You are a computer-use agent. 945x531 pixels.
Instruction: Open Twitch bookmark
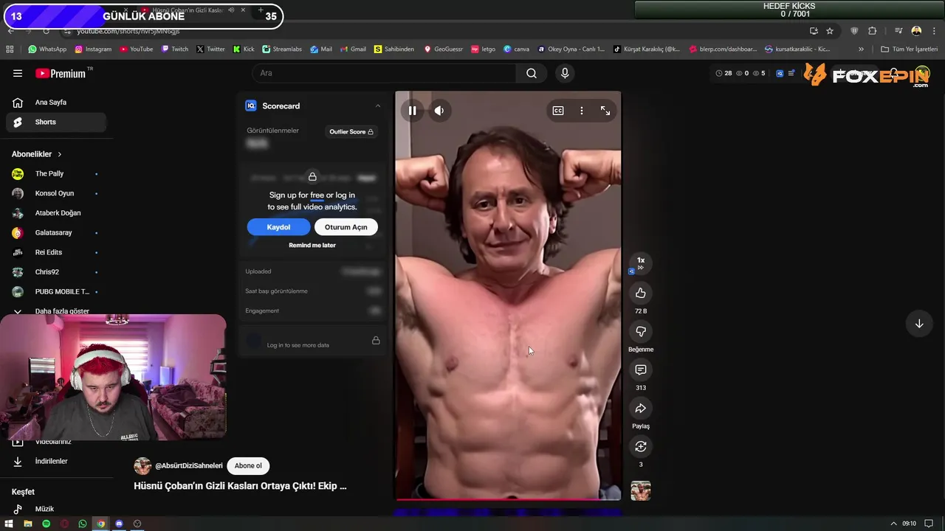coord(174,49)
